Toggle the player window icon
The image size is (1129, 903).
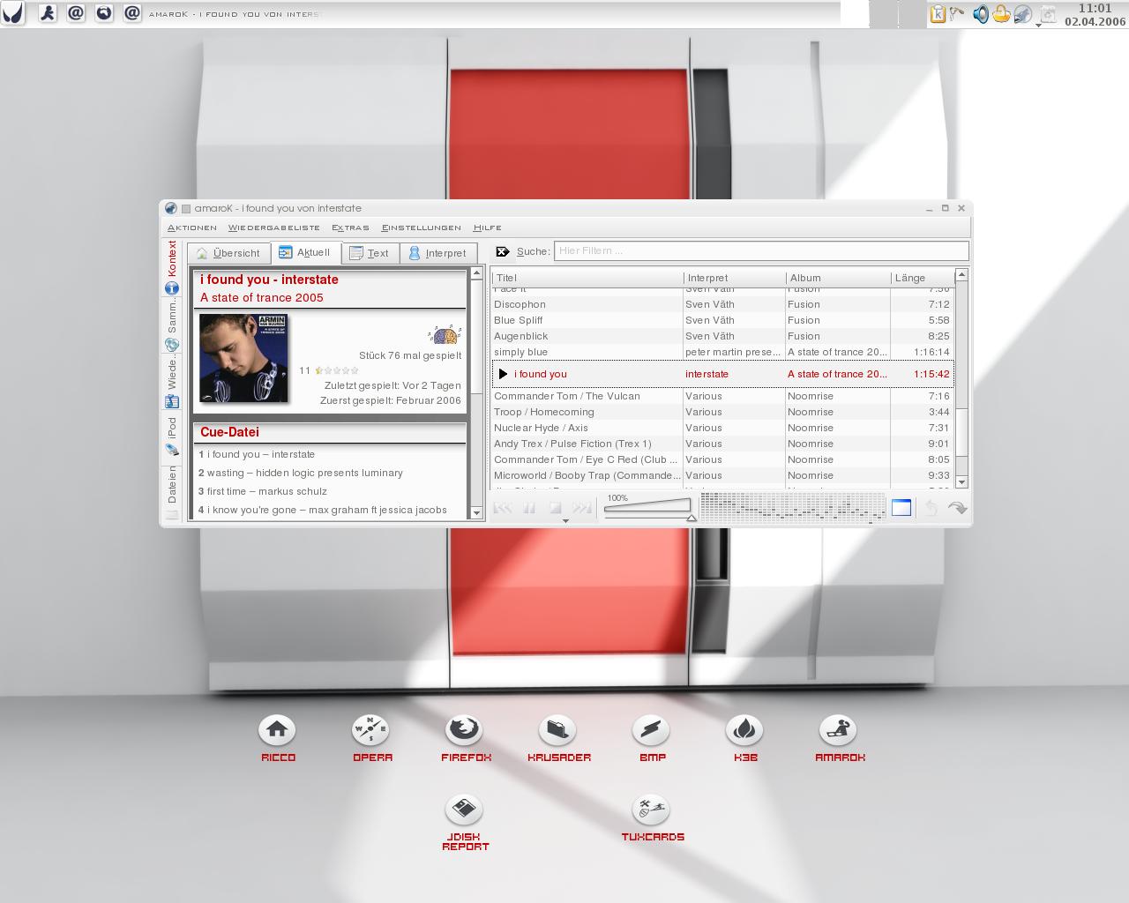pos(901,508)
